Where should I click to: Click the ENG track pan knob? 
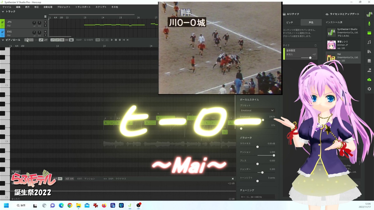pos(39,32)
